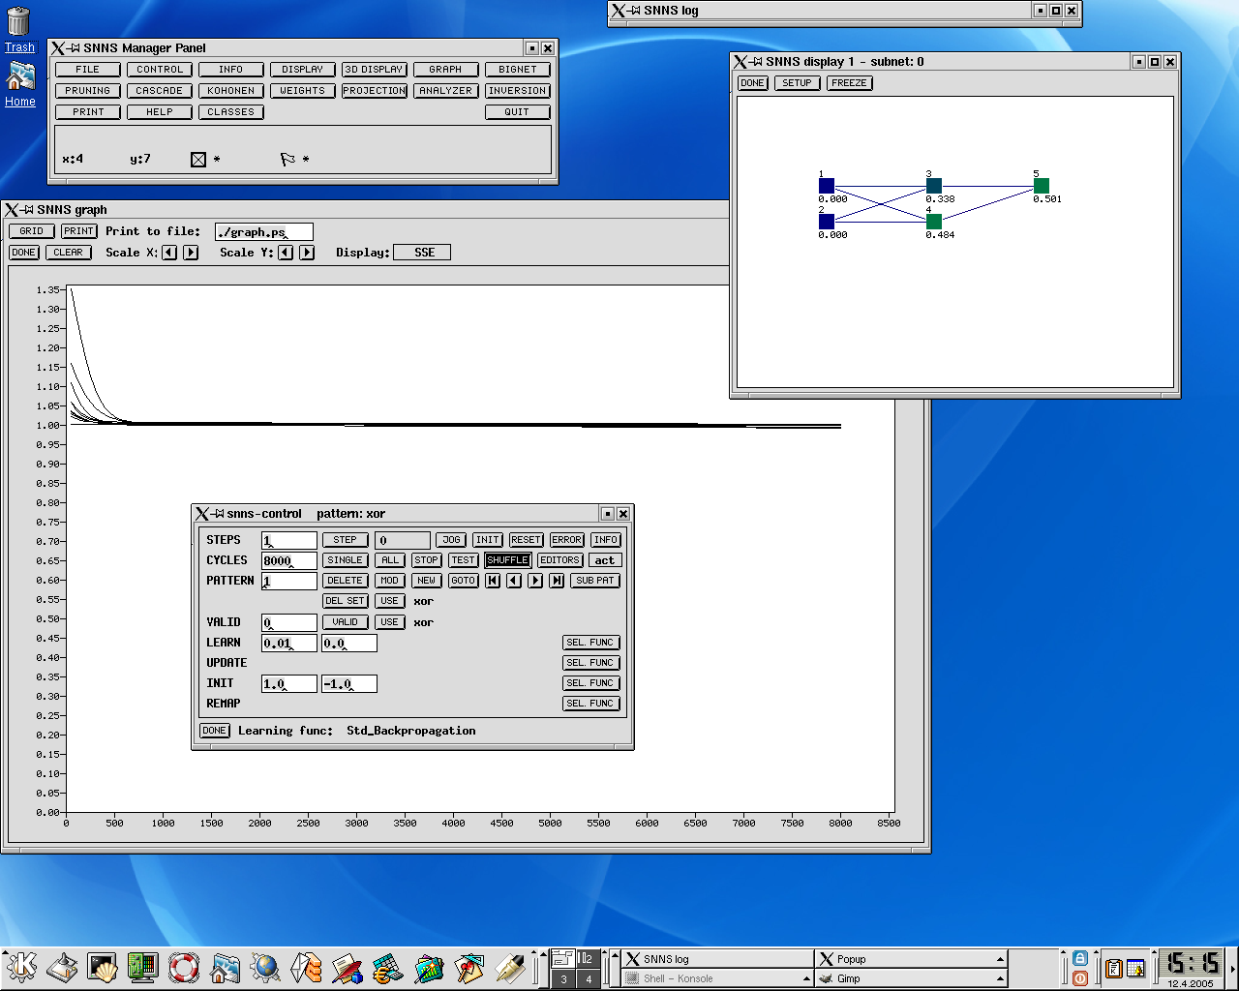1239x991 pixels.
Task: Expand the Popup taskbar group arrow
Action: coord(1000,959)
